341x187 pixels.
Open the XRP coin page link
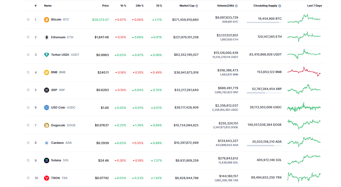tap(58, 90)
